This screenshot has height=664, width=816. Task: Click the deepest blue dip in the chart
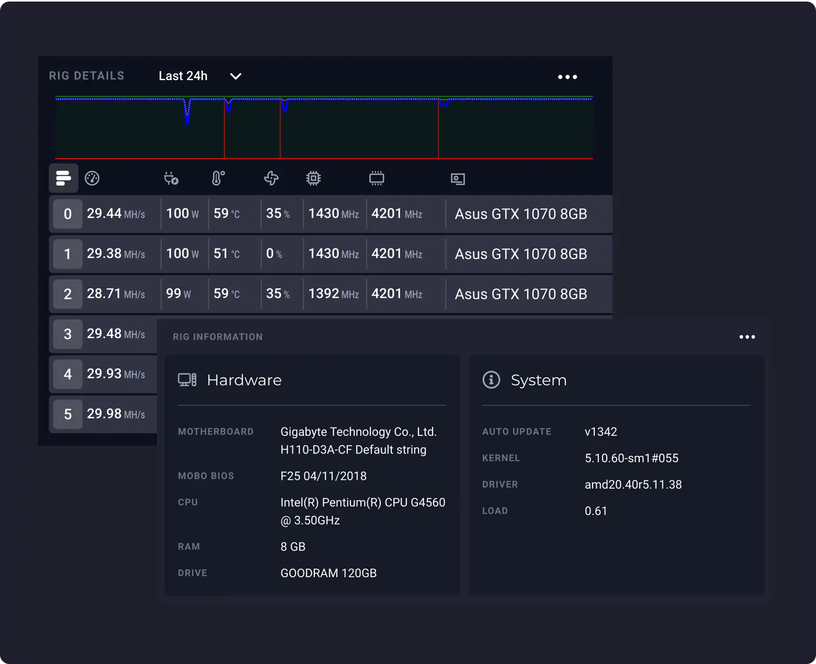tap(187, 119)
